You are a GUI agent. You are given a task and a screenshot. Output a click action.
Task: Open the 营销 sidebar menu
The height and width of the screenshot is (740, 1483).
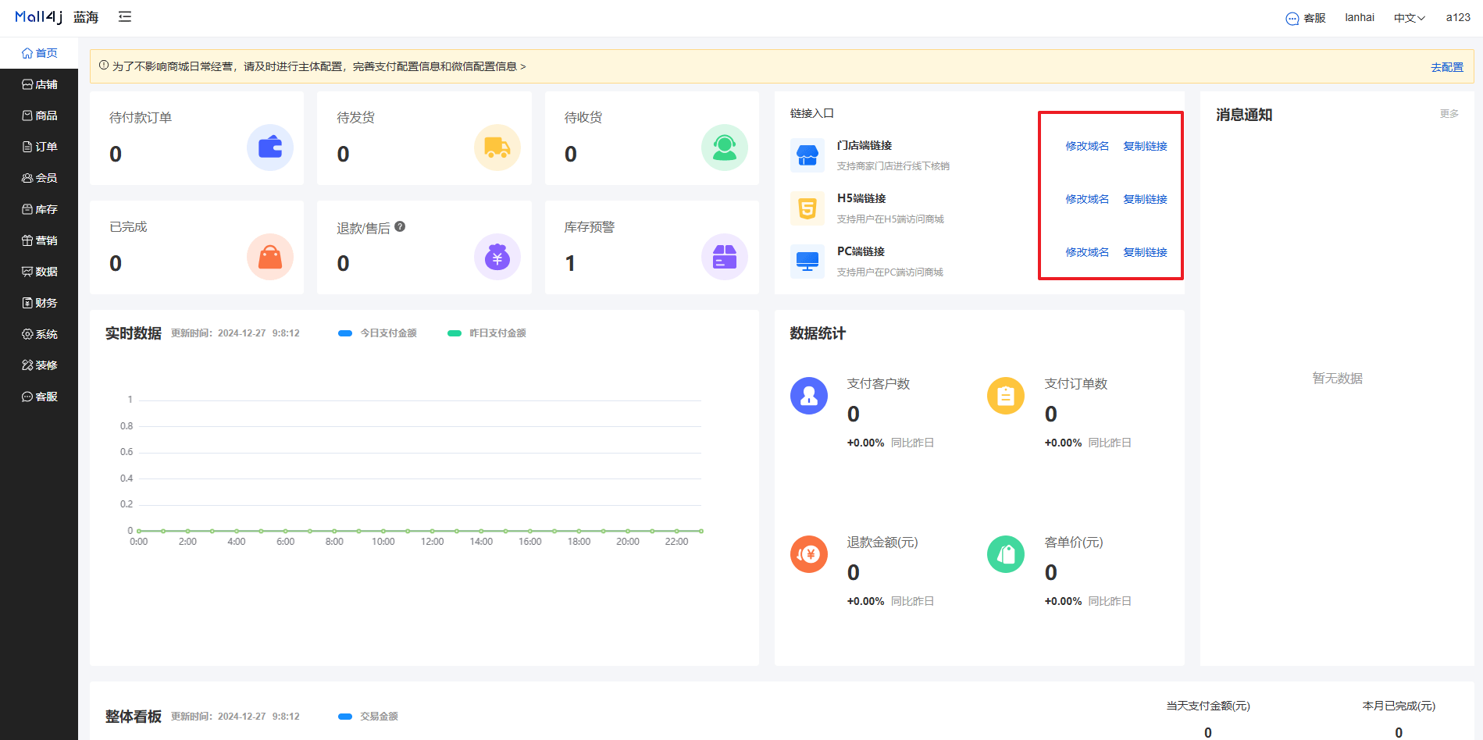[39, 240]
